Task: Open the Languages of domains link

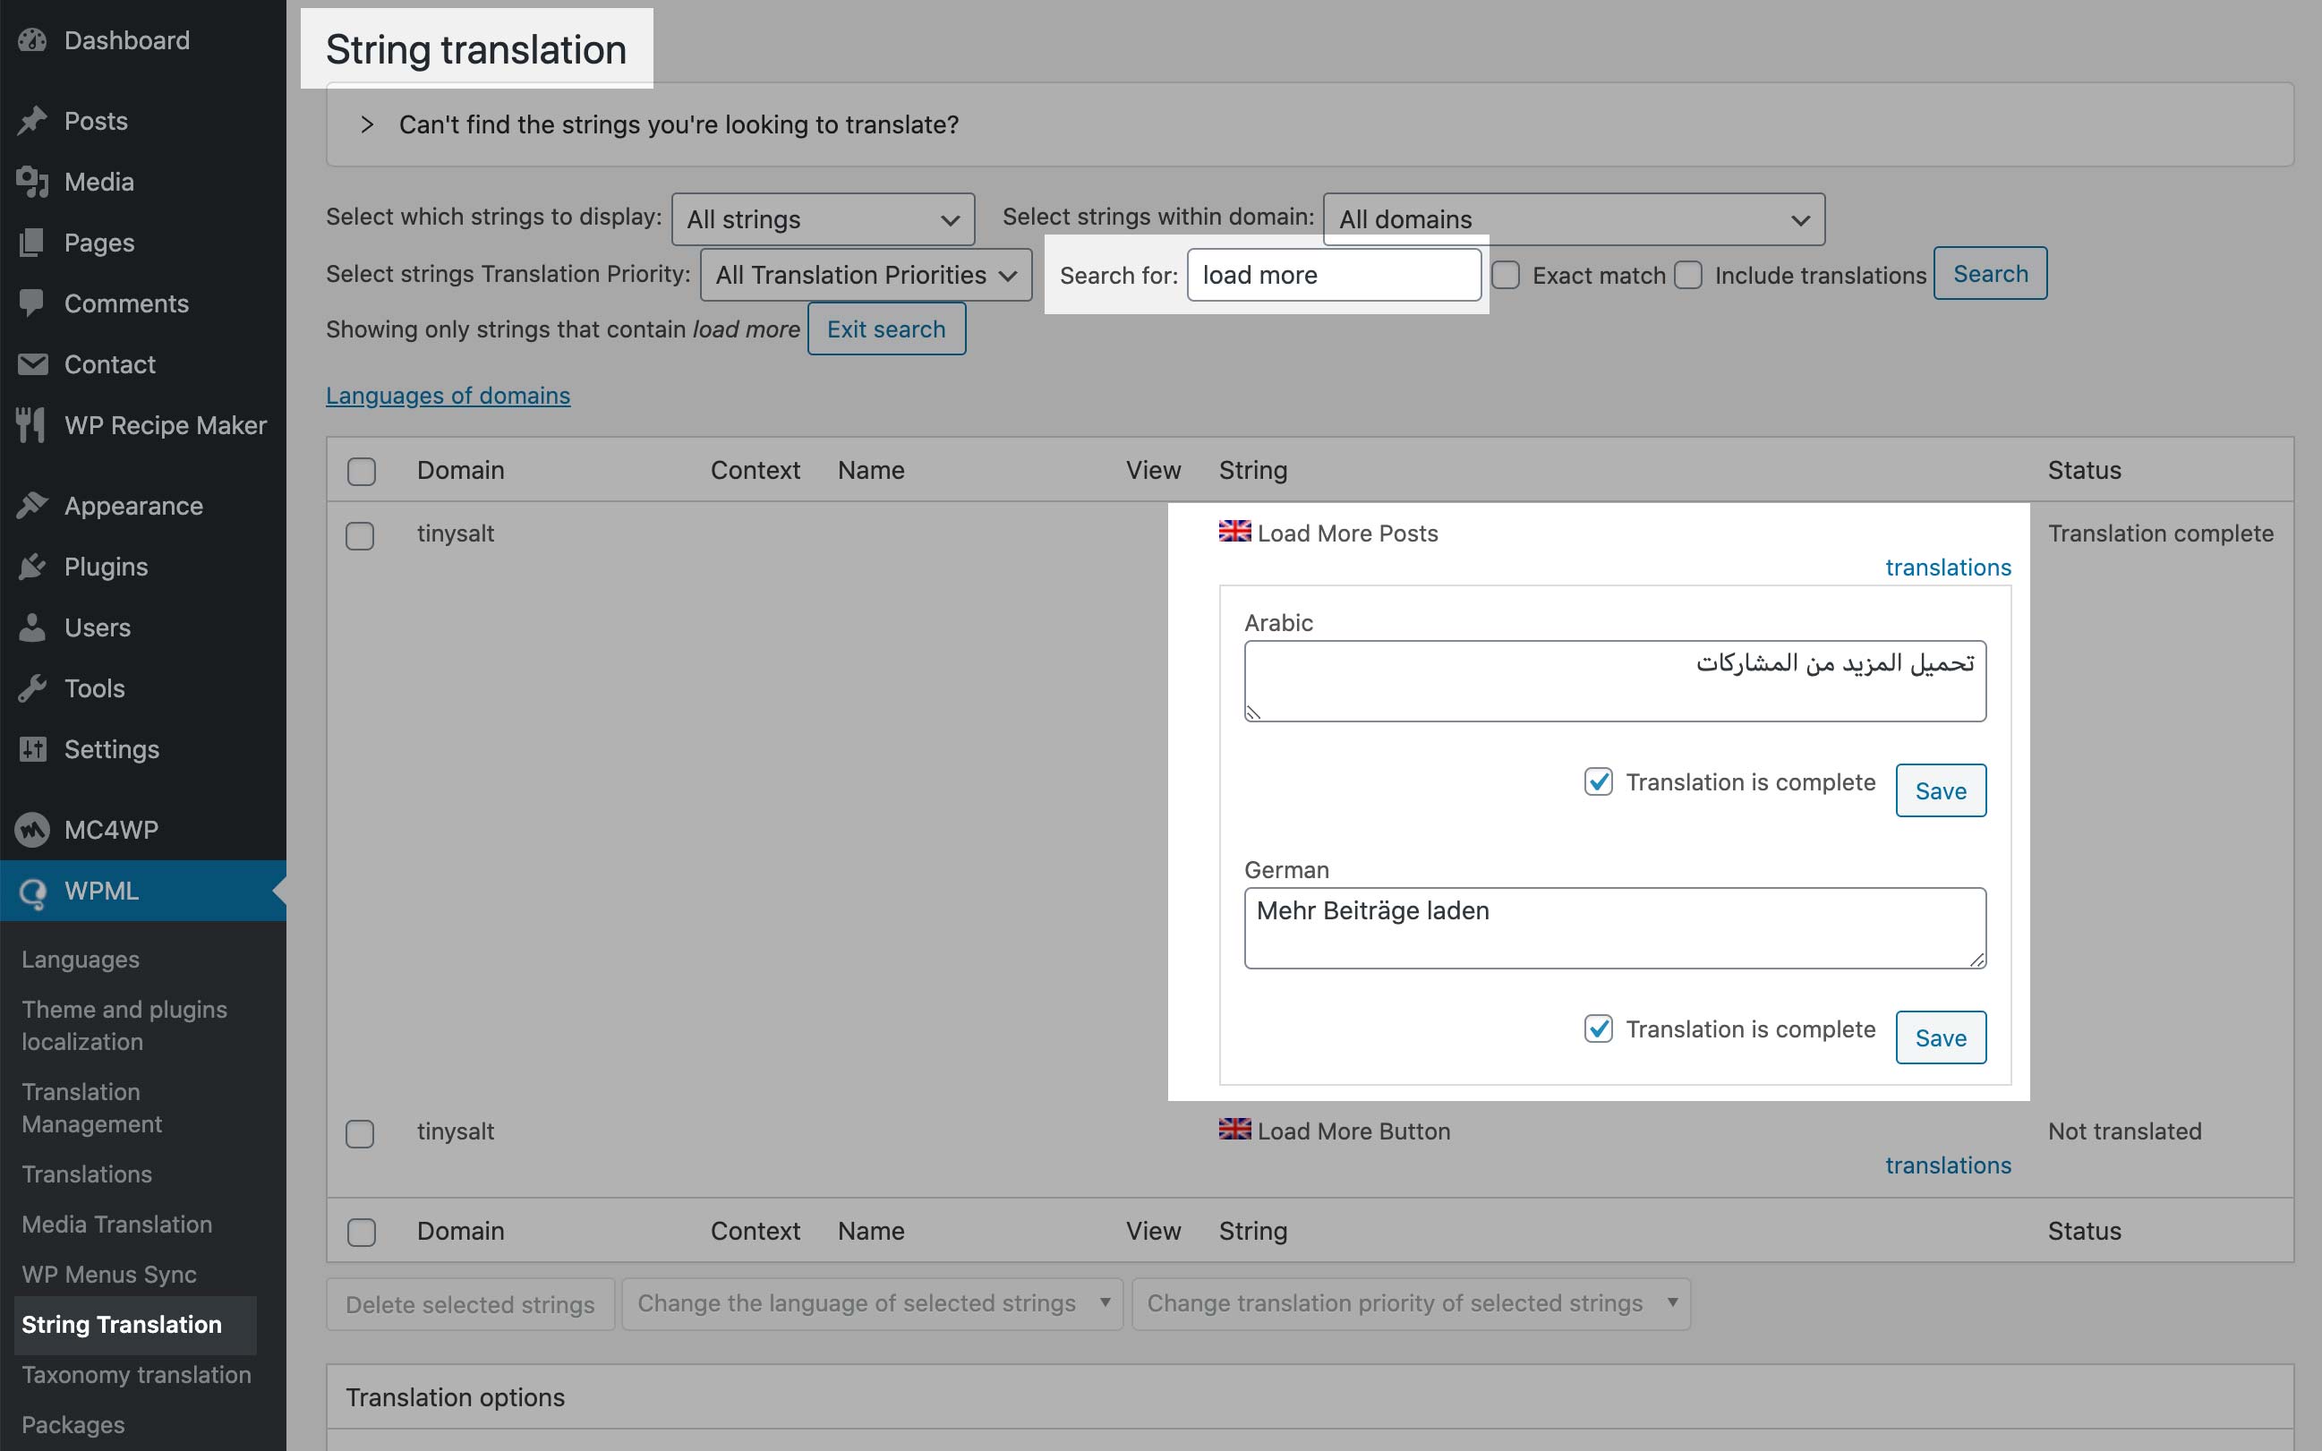Action: click(448, 395)
